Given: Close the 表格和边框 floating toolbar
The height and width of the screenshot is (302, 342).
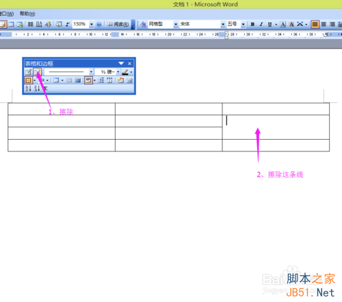Looking at the screenshot, I should pyautogui.click(x=129, y=64).
